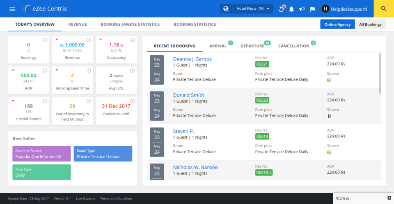Switch to the Revenue tab
The image size is (394, 204).
pos(78,25)
